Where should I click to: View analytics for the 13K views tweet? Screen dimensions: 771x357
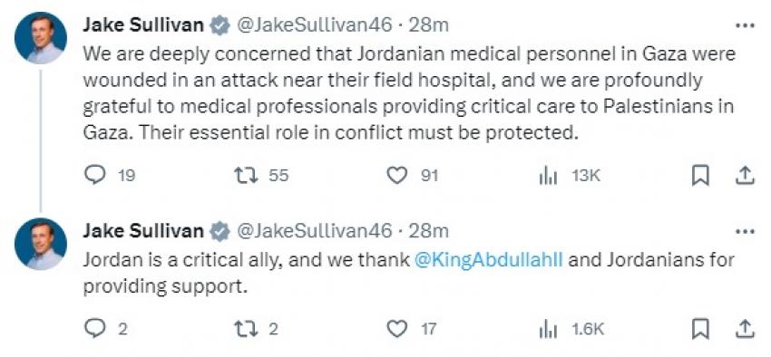coord(548,175)
